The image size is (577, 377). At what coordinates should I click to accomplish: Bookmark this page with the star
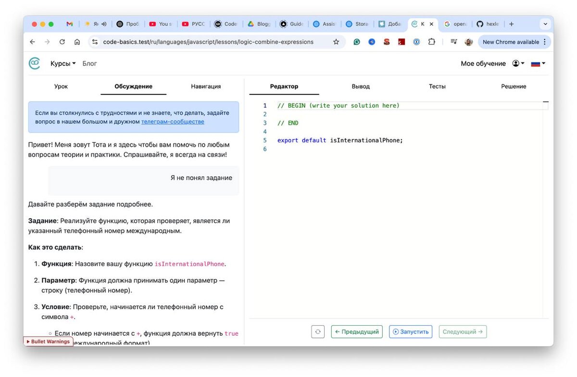(x=336, y=42)
